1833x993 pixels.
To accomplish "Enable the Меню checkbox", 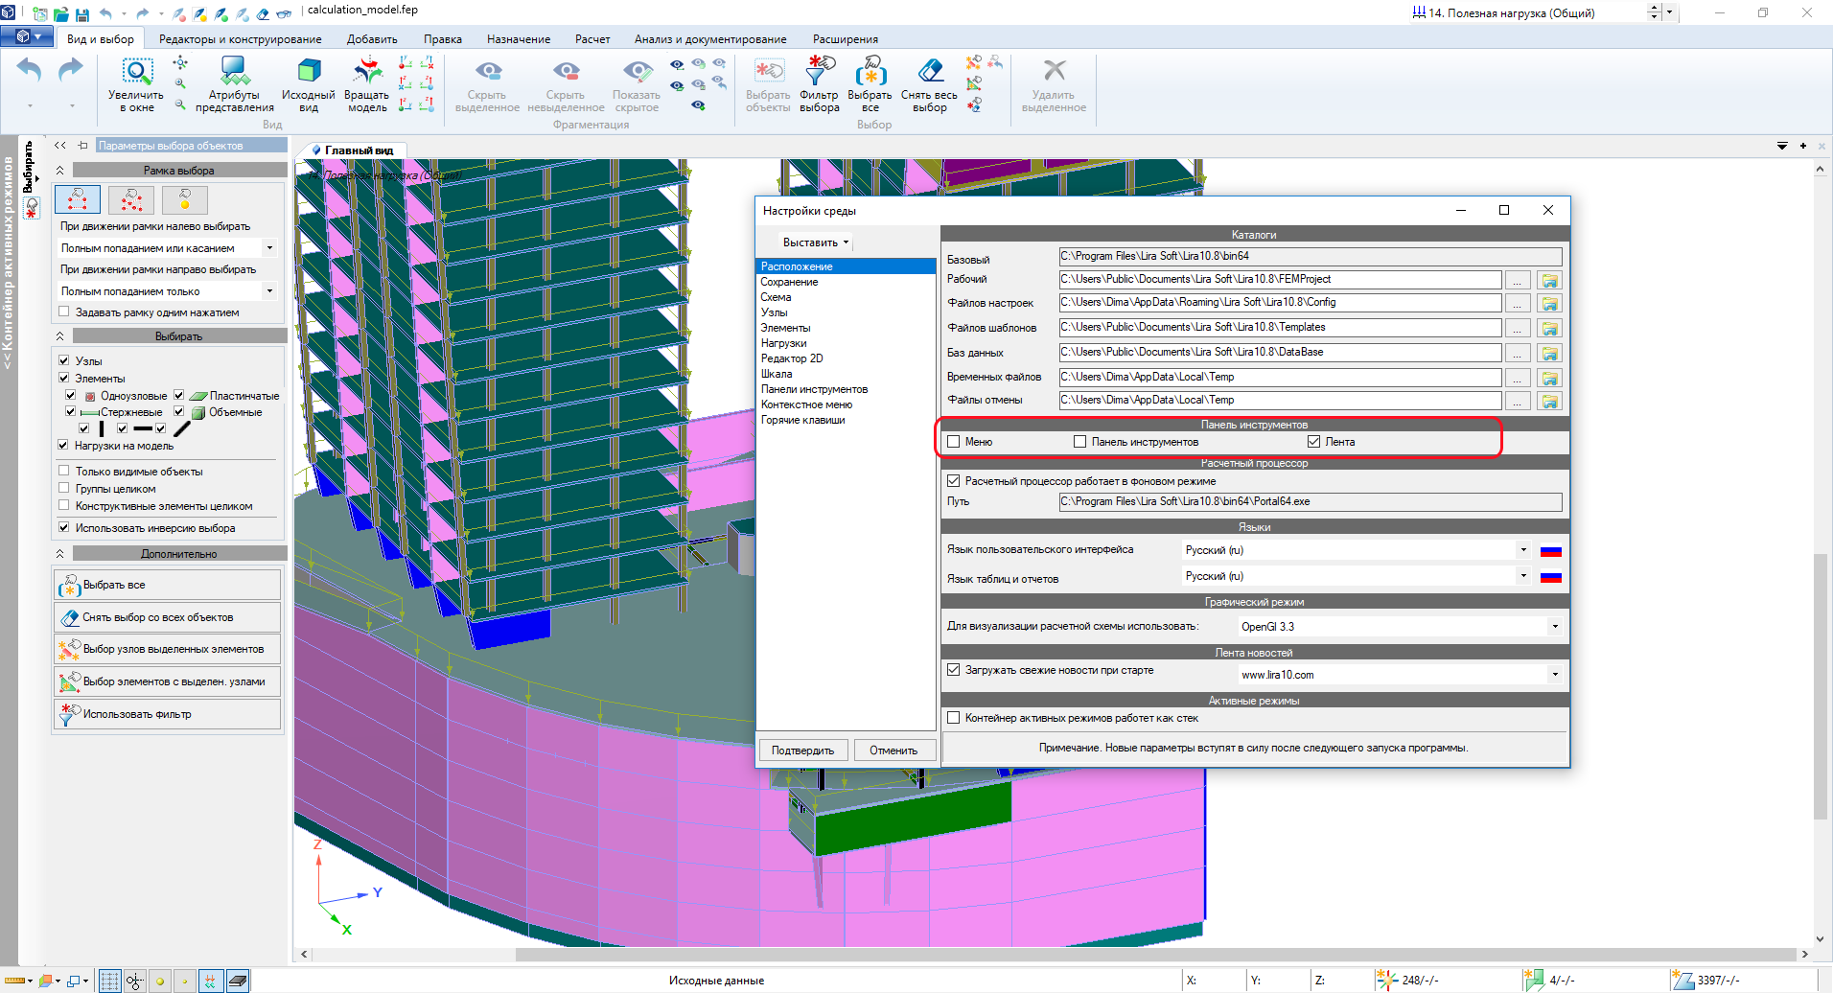I will point(954,442).
